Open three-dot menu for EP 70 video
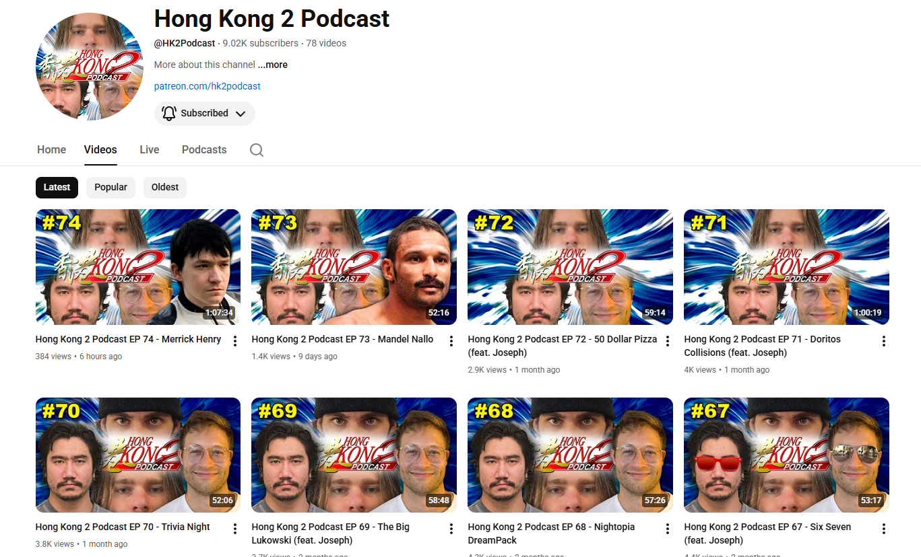This screenshot has width=921, height=557. pos(235,529)
